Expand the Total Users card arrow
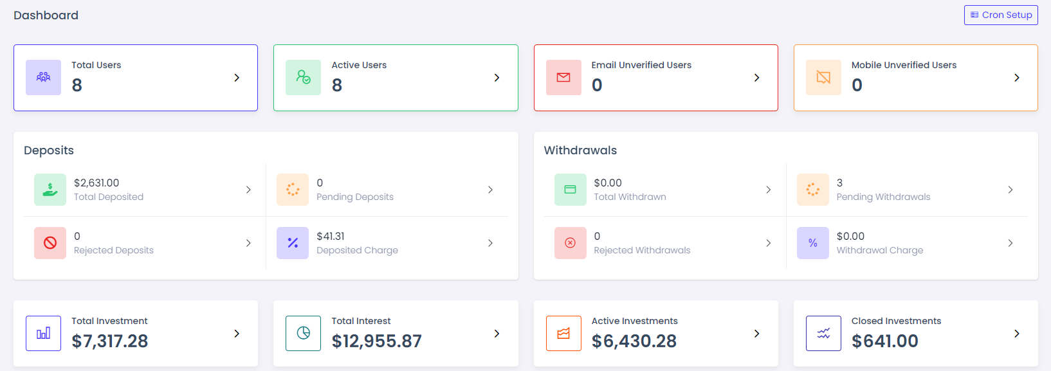1051x371 pixels. (237, 78)
